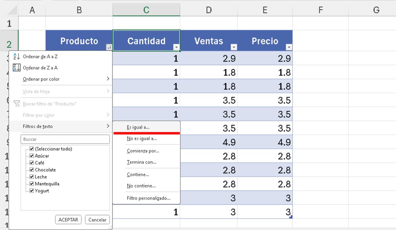The image size is (396, 230).
Task: Click the Buscar search field
Action: click(65, 139)
